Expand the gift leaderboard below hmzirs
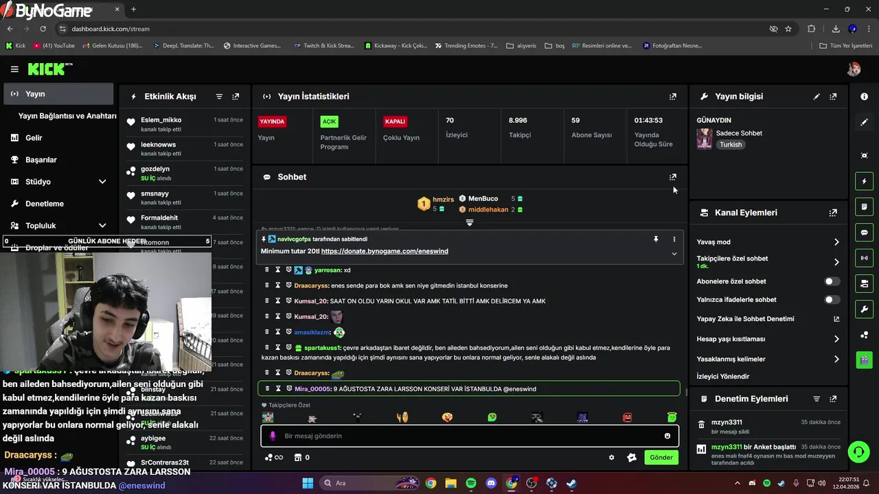879x494 pixels. click(x=470, y=222)
